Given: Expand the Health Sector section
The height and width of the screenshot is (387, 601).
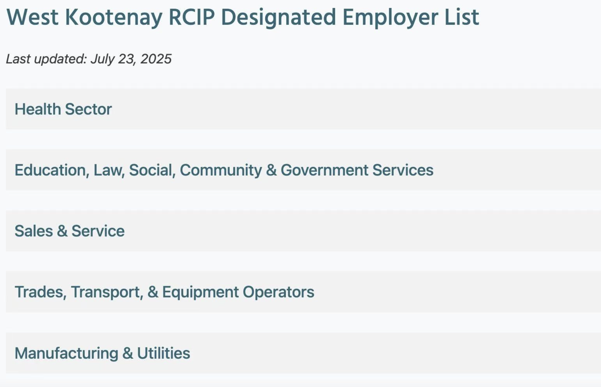Looking at the screenshot, I should click(303, 109).
